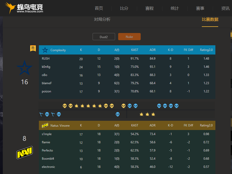Click player poizon's name
Viewport: 232px width, 174px height.
[47, 91]
